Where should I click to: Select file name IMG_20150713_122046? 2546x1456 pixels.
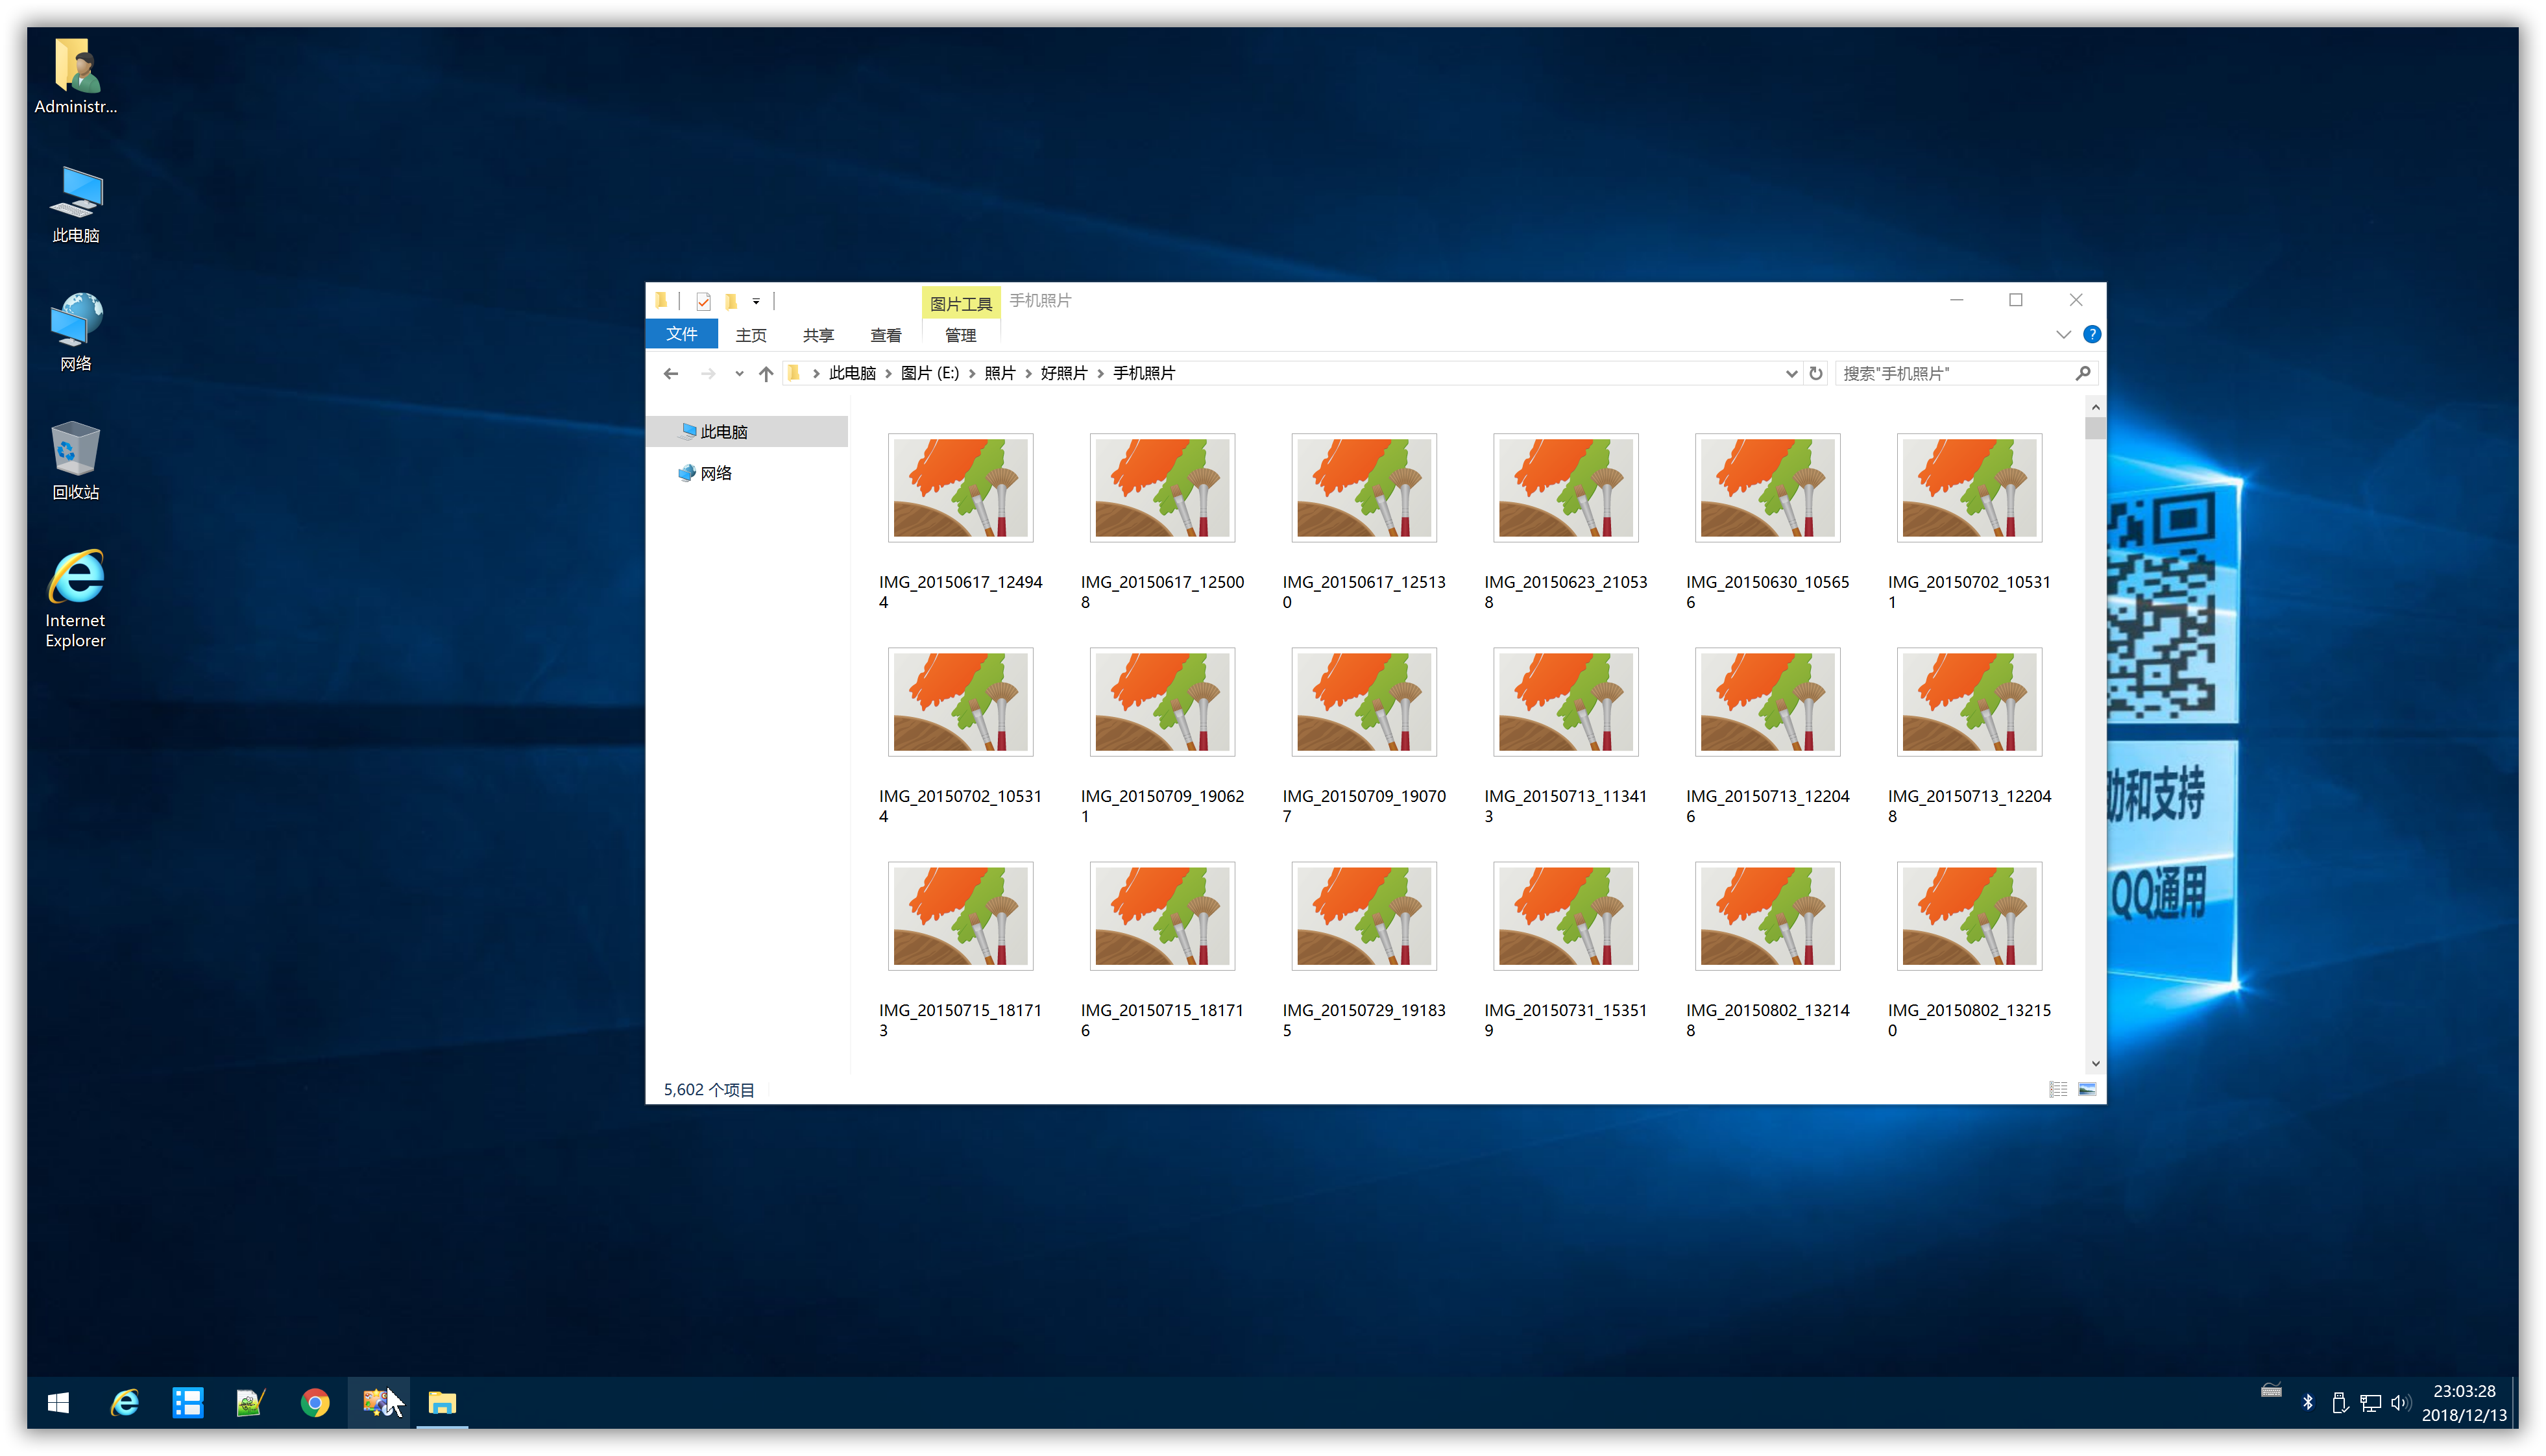pyautogui.click(x=1768, y=806)
